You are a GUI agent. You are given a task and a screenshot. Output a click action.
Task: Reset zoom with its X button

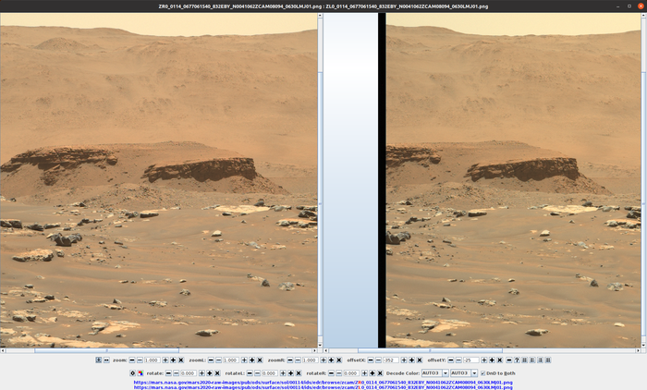[x=181, y=360]
